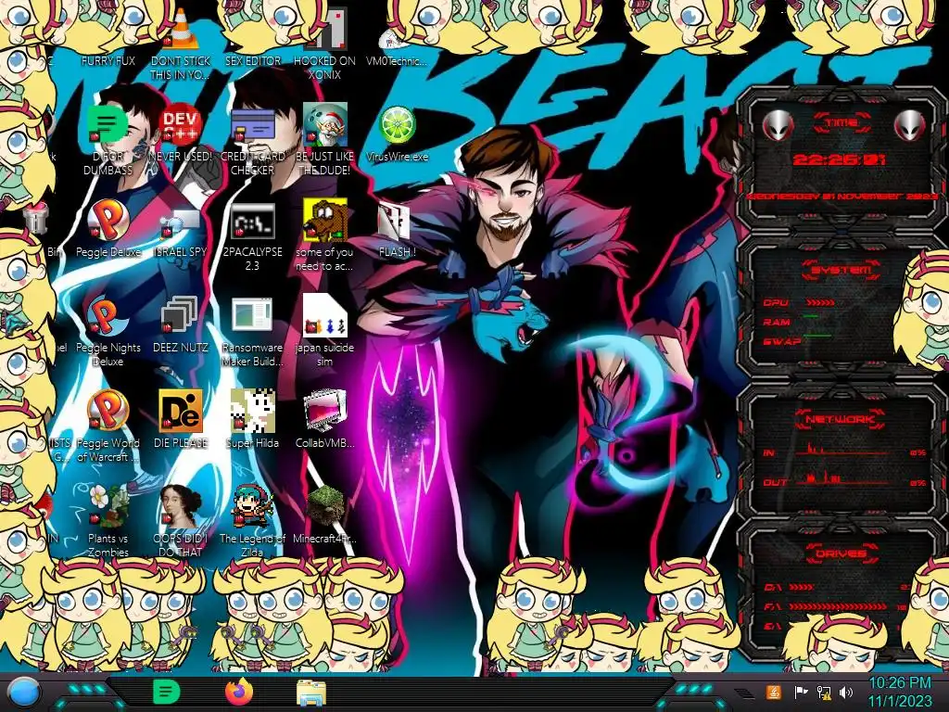Open the ISRAEL SPY shortcut
Image resolution: width=949 pixels, height=712 pixels.
pos(181,222)
